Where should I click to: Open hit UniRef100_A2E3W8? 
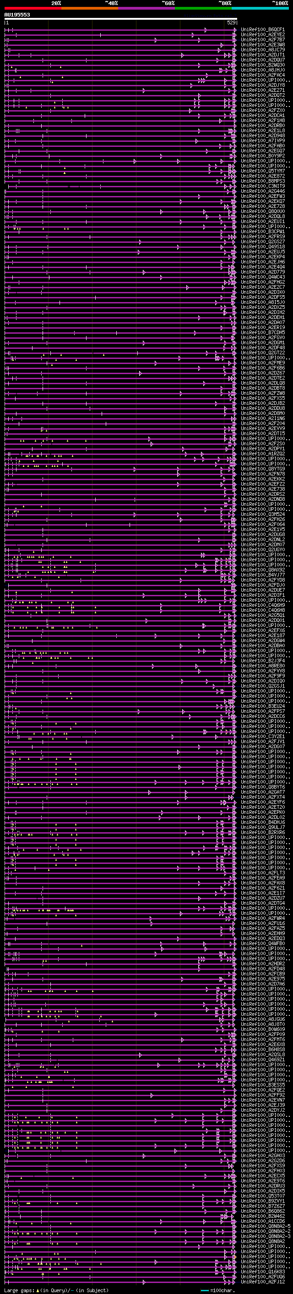click(x=262, y=45)
